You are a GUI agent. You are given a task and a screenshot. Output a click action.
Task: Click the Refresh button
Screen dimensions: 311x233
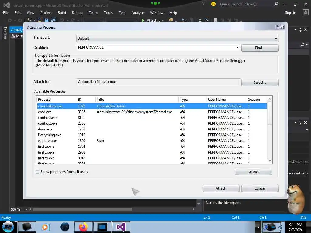pos(253,171)
